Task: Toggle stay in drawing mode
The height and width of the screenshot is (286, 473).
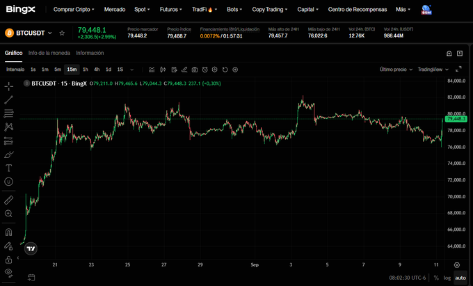Action: (9, 246)
